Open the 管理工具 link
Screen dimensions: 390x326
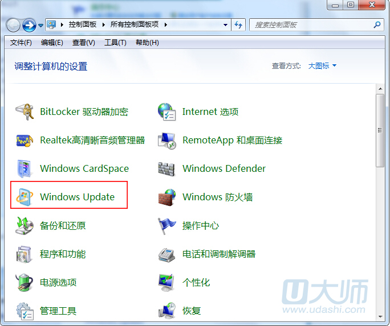click(x=58, y=311)
